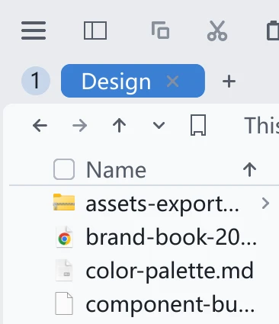This screenshot has height=324, width=279.
Task: Open the bookmarks icon
Action: point(198,125)
